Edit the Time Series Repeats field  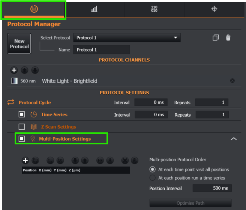pyautogui.click(x=212, y=115)
